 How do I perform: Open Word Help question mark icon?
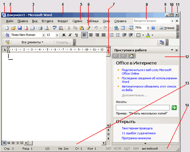pyautogui.click(x=153, y=28)
